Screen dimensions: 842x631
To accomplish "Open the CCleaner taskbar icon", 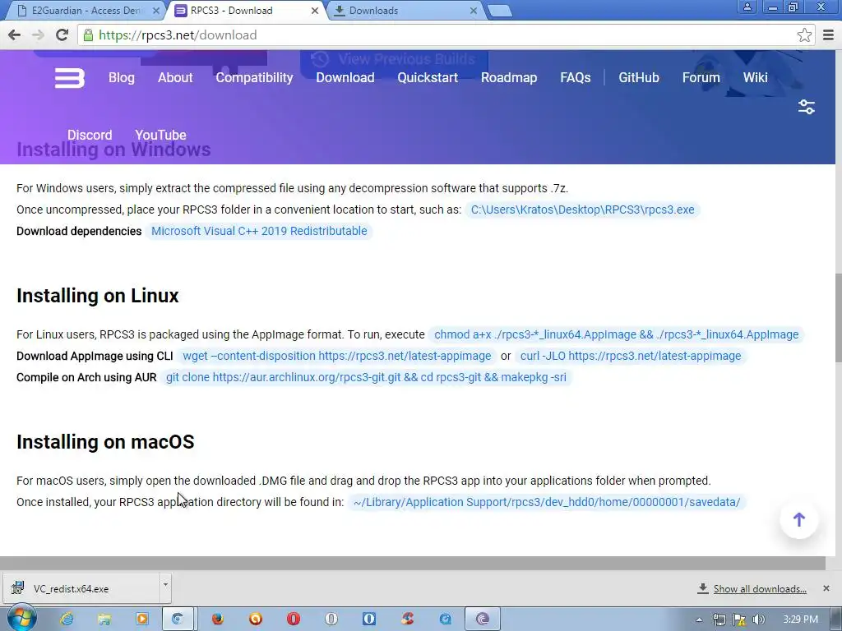I will pos(407,619).
